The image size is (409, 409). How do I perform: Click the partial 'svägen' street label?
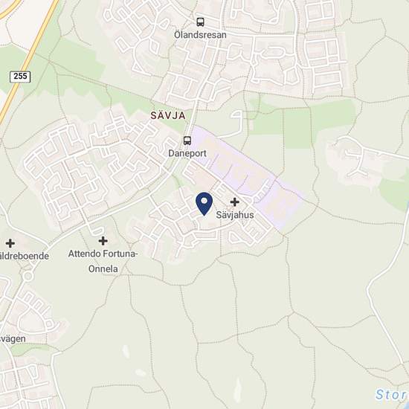13,339
